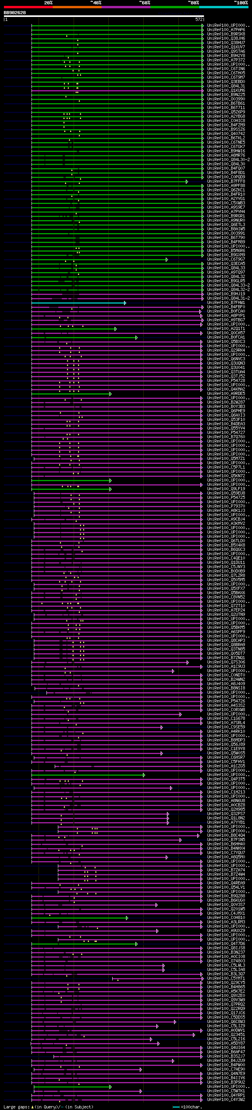Viewport: 252px width, 1110px height.
Task: Select hit UniRef100_A2YBG8
Action: click(x=226, y=116)
